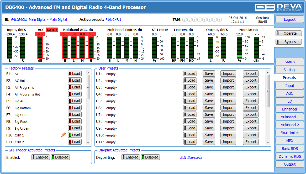Load user preset U4

[x=190, y=94]
